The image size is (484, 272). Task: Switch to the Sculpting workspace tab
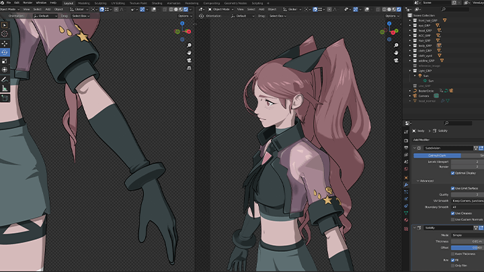pos(100,3)
